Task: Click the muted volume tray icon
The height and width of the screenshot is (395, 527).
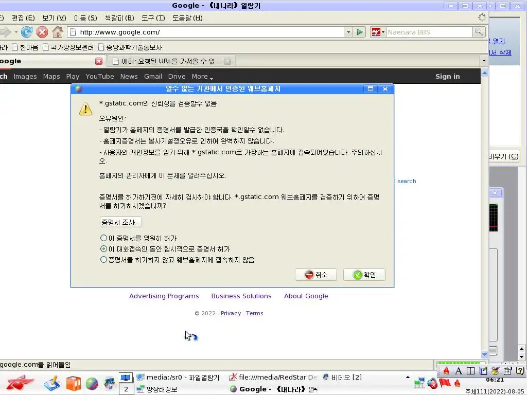Action: point(432,383)
